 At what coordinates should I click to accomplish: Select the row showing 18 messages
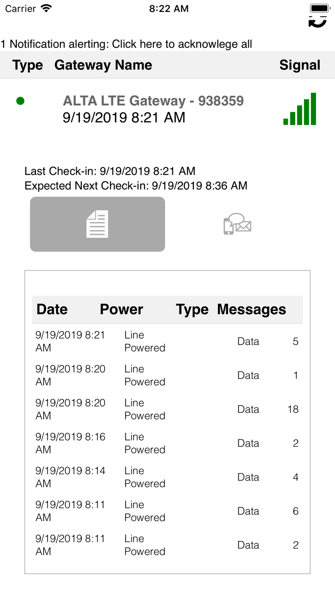pos(167,409)
